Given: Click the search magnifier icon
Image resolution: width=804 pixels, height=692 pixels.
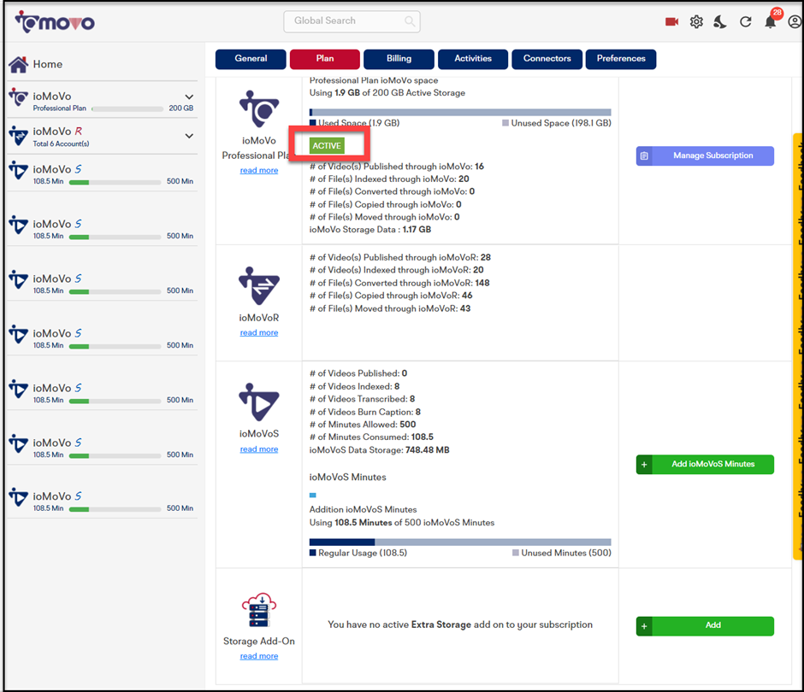Looking at the screenshot, I should tap(410, 21).
